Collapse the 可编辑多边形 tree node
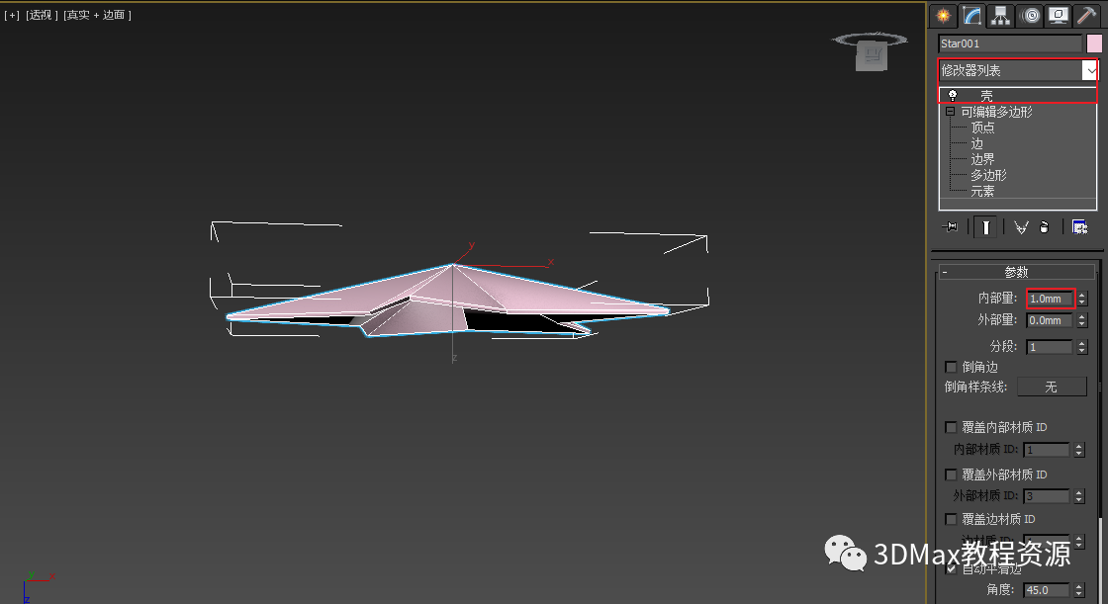This screenshot has height=604, width=1108. [x=950, y=112]
